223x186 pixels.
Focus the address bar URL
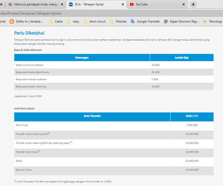tap(31, 13)
